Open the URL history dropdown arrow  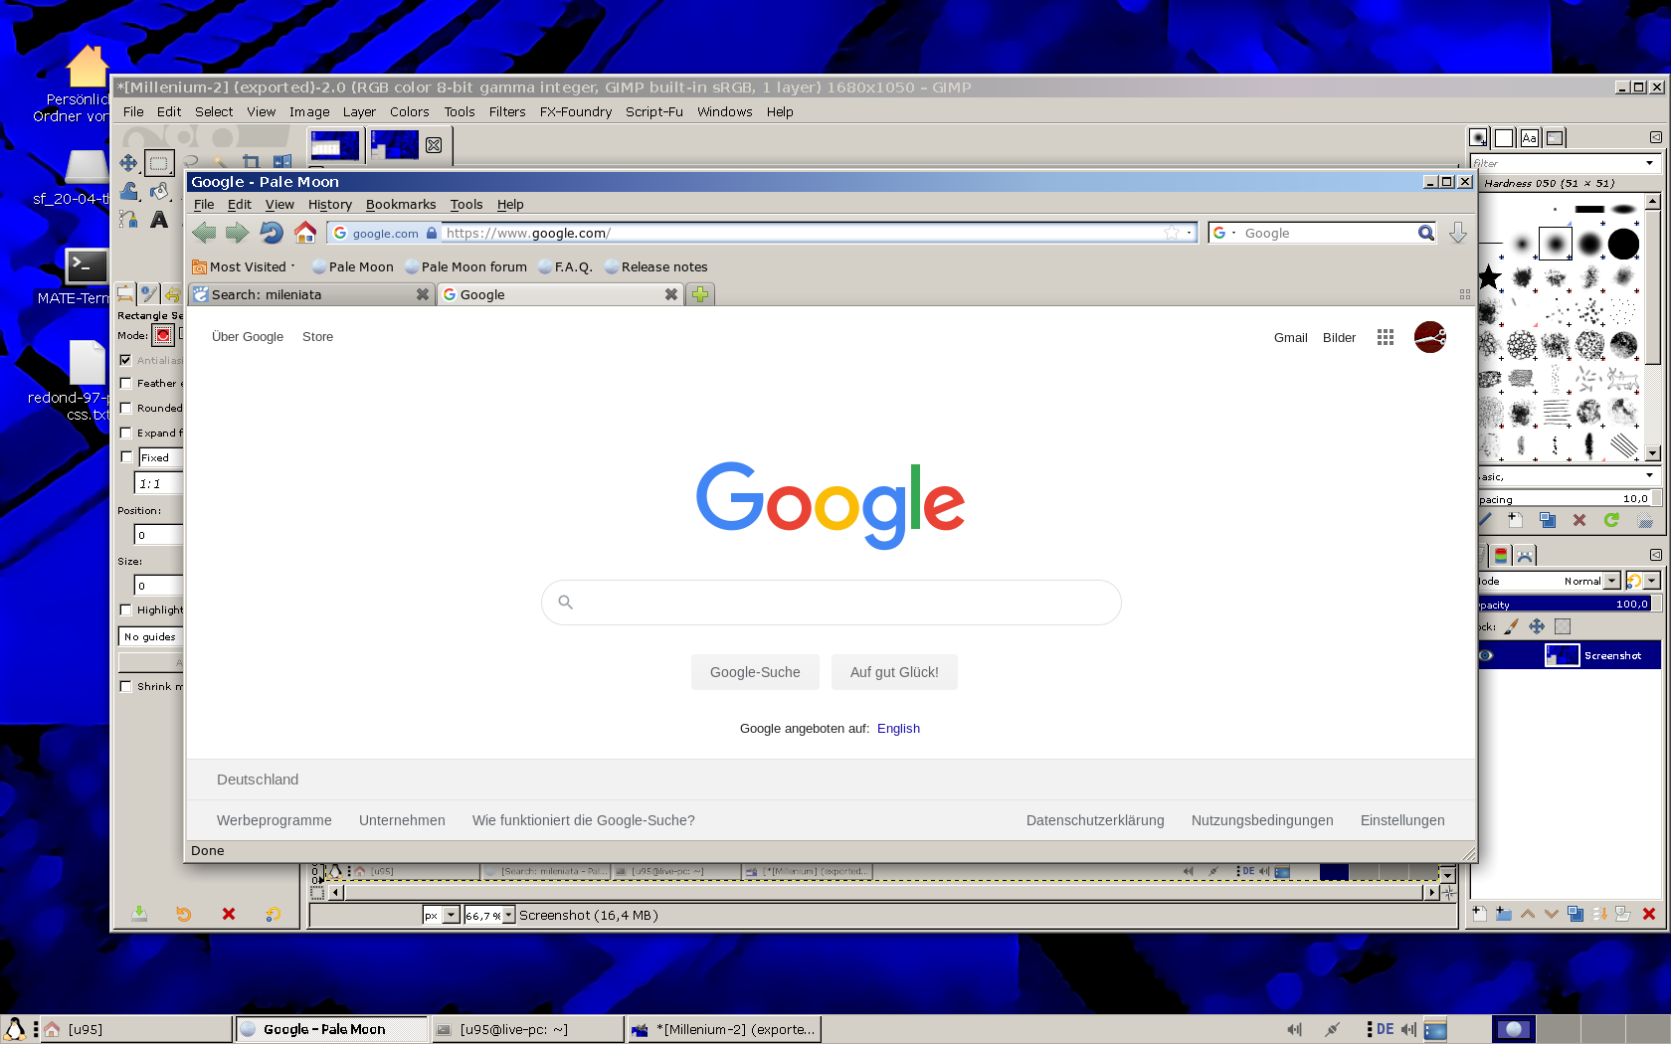(1189, 233)
